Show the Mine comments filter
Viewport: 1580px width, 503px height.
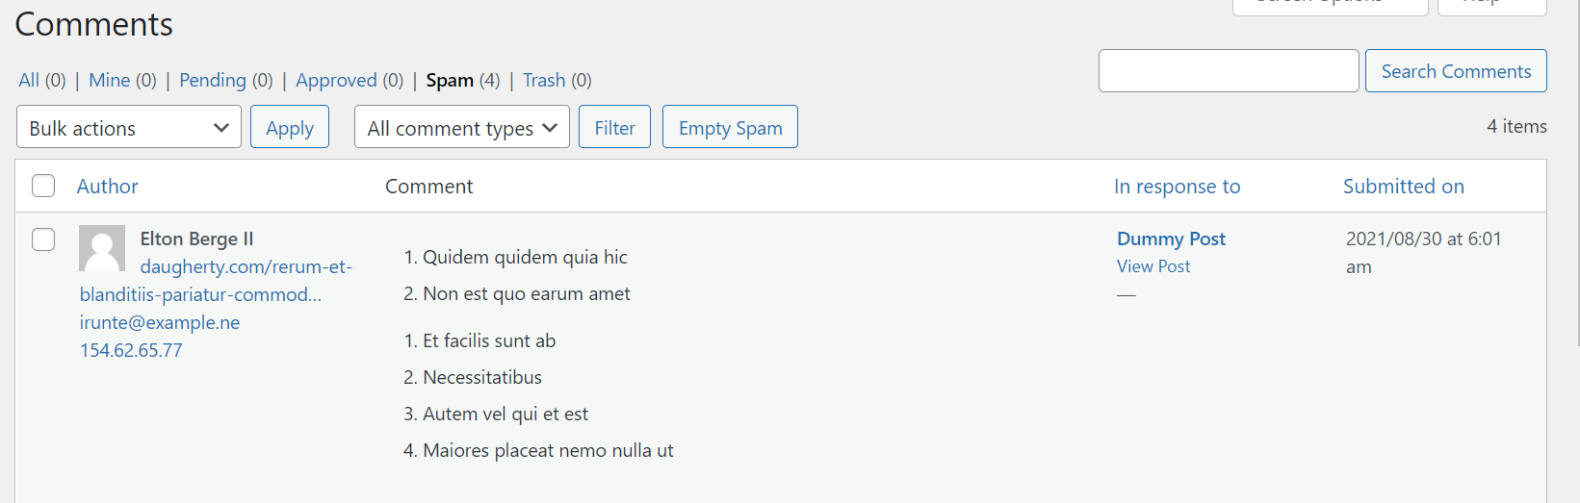click(x=109, y=80)
